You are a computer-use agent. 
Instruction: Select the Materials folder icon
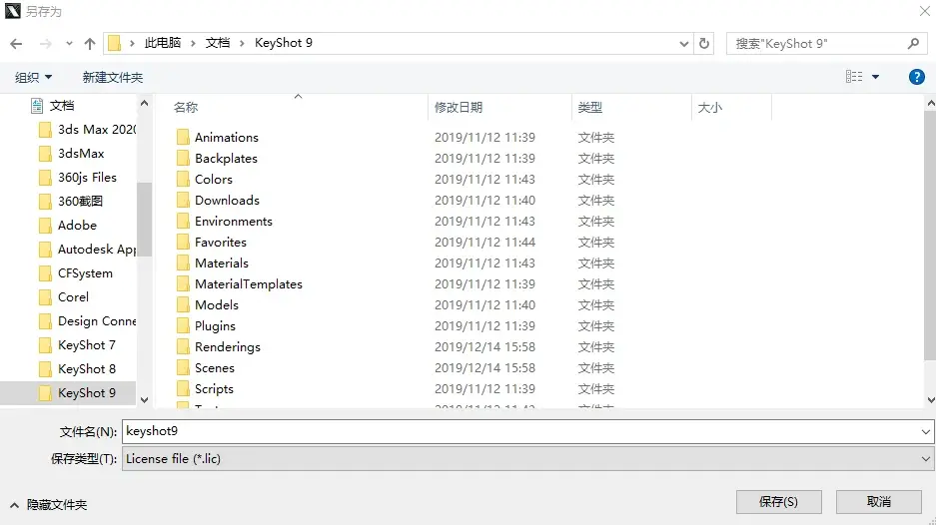(183, 263)
